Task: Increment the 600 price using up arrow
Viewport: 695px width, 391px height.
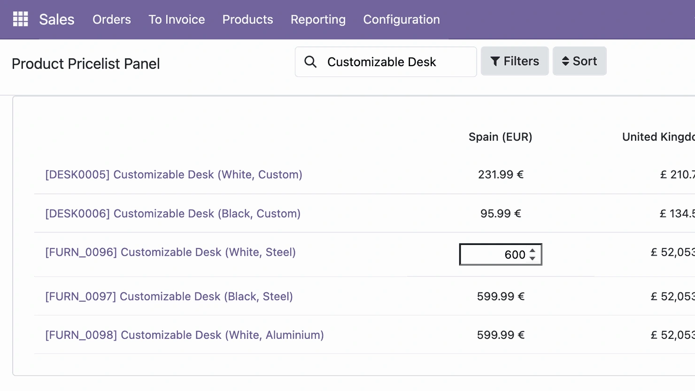Action: coord(532,251)
